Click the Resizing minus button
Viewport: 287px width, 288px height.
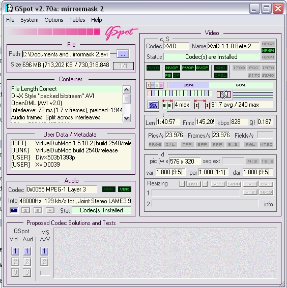point(205,184)
